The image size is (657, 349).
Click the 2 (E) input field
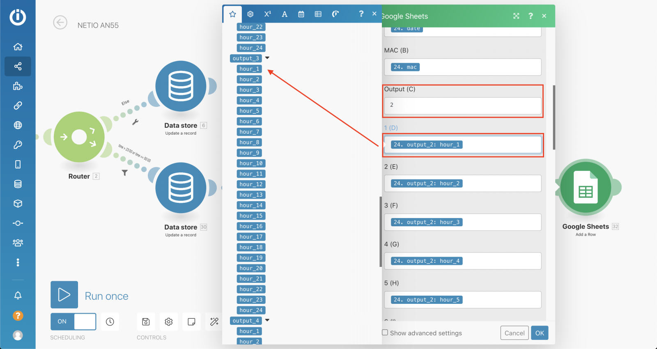click(463, 183)
